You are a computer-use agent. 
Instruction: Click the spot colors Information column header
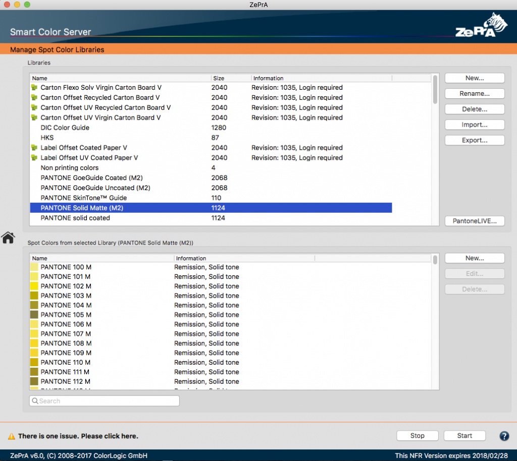(x=244, y=258)
